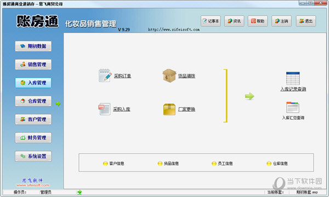Click the 采购入库 document icon
The width and height of the screenshot is (329, 197).
coord(104,109)
